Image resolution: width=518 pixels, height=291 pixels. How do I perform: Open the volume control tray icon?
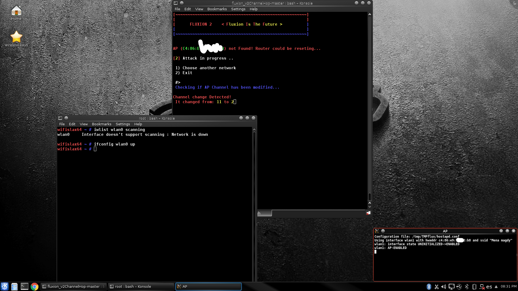coord(444,287)
